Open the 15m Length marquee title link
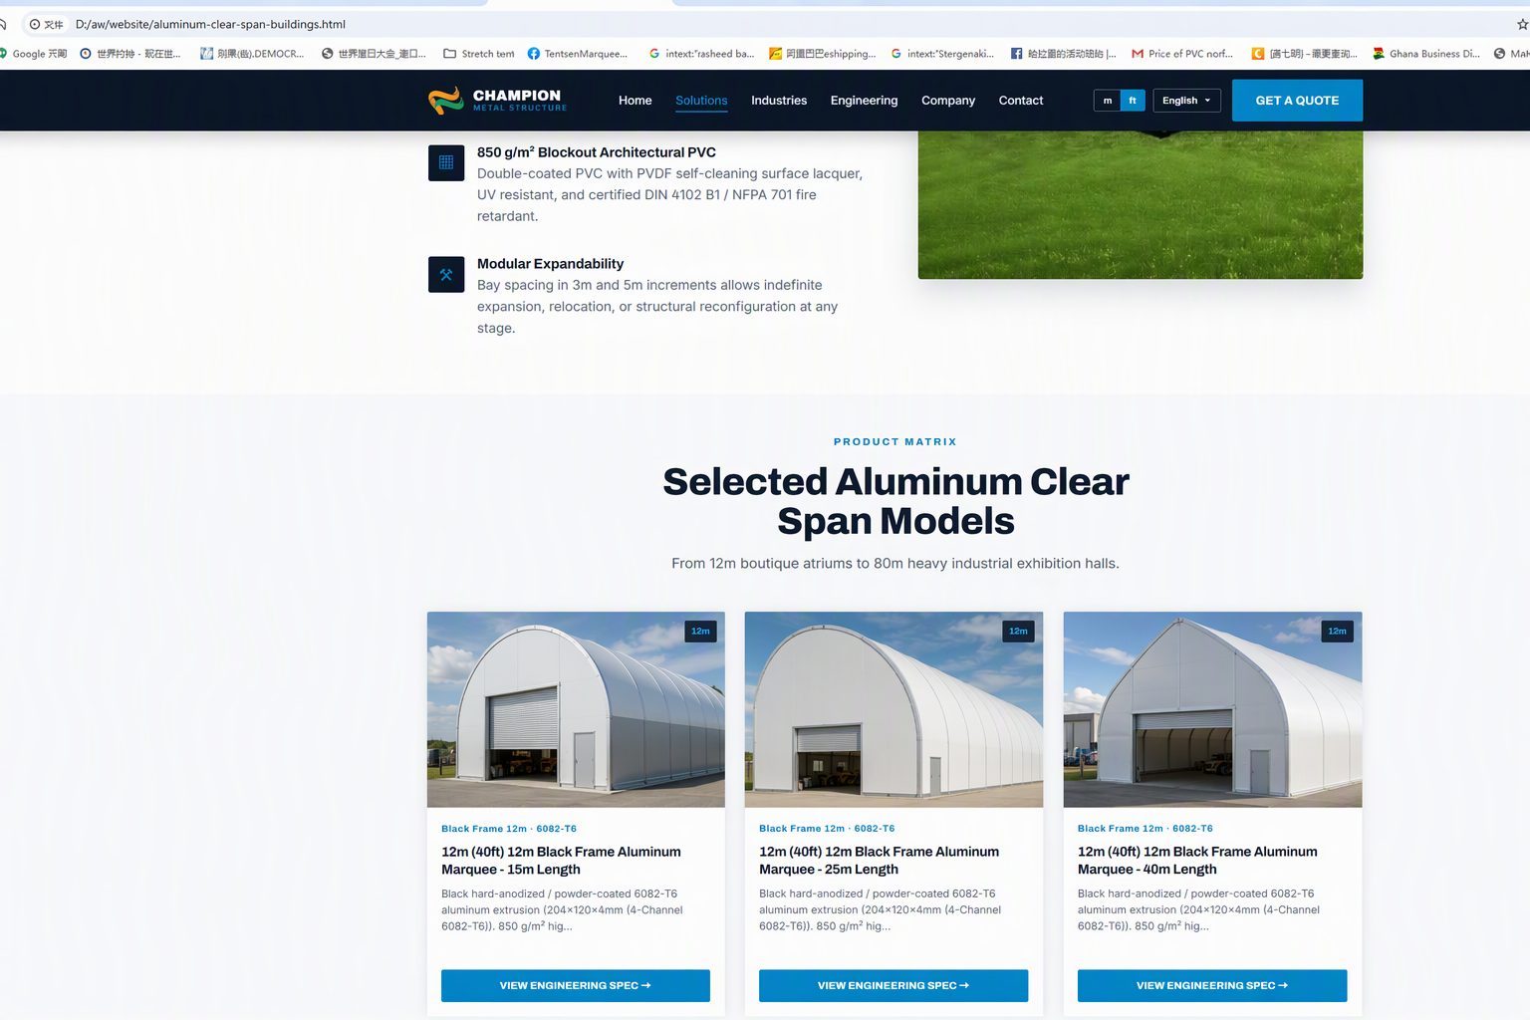1530x1020 pixels. tap(561, 861)
